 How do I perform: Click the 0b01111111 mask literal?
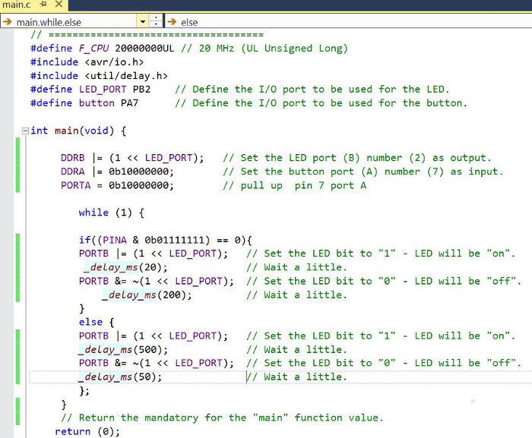[x=175, y=241]
